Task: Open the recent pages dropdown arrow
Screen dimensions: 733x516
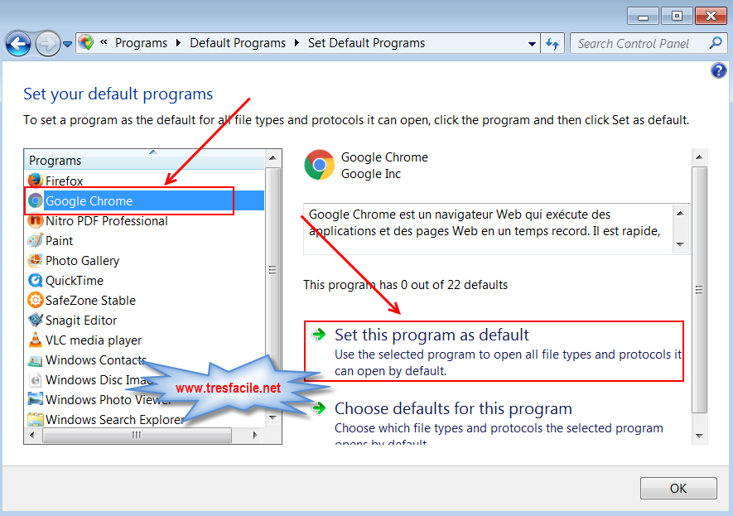Action: point(67,44)
